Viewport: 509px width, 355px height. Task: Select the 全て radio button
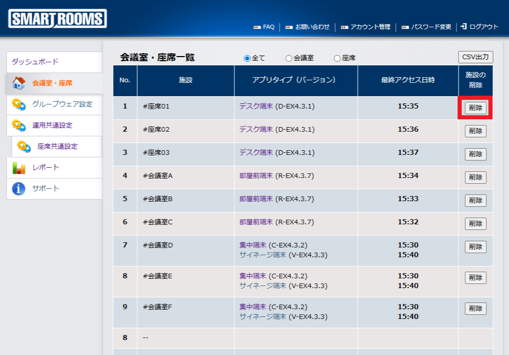point(247,58)
